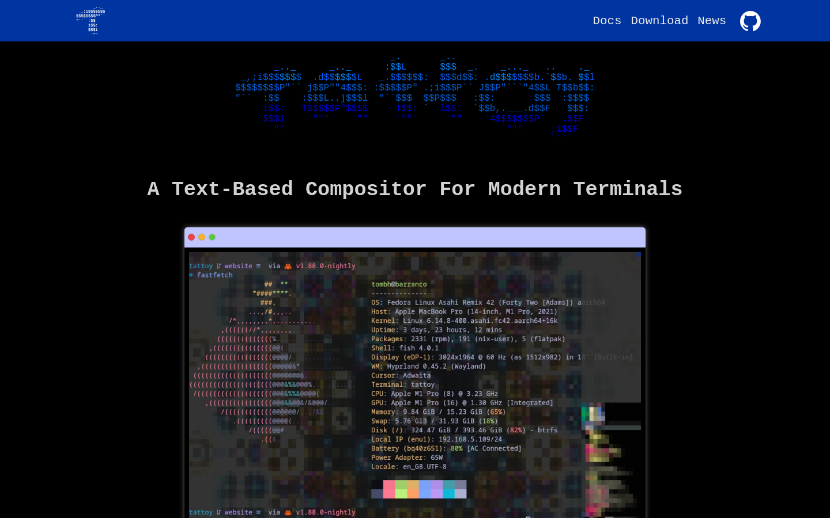Click the 'fastfetch' command text
Image resolution: width=830 pixels, height=518 pixels.
[x=214, y=275]
